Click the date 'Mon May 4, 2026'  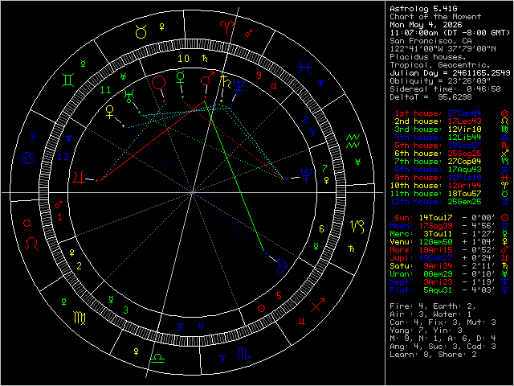point(426,25)
